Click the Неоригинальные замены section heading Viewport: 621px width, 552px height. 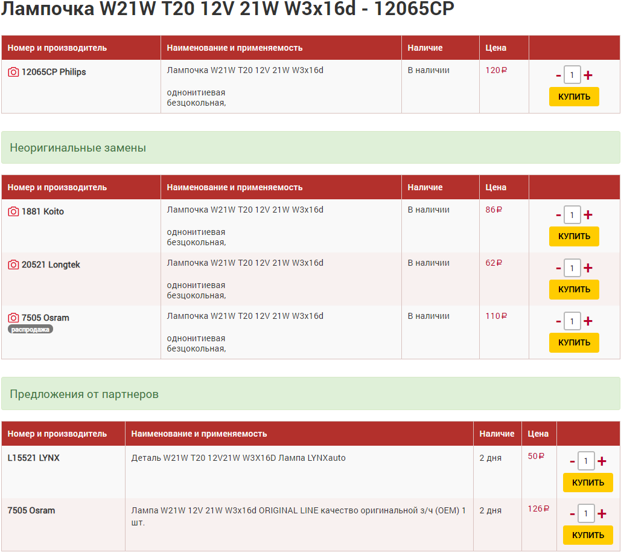coord(78,148)
